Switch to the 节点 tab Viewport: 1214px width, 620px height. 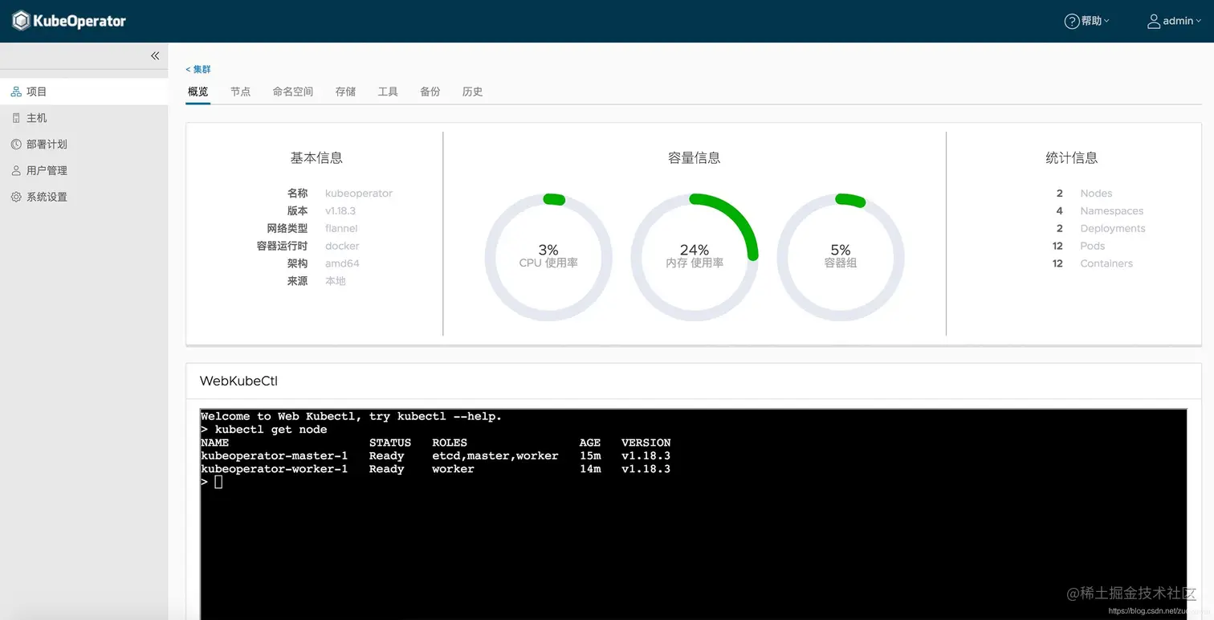point(240,91)
